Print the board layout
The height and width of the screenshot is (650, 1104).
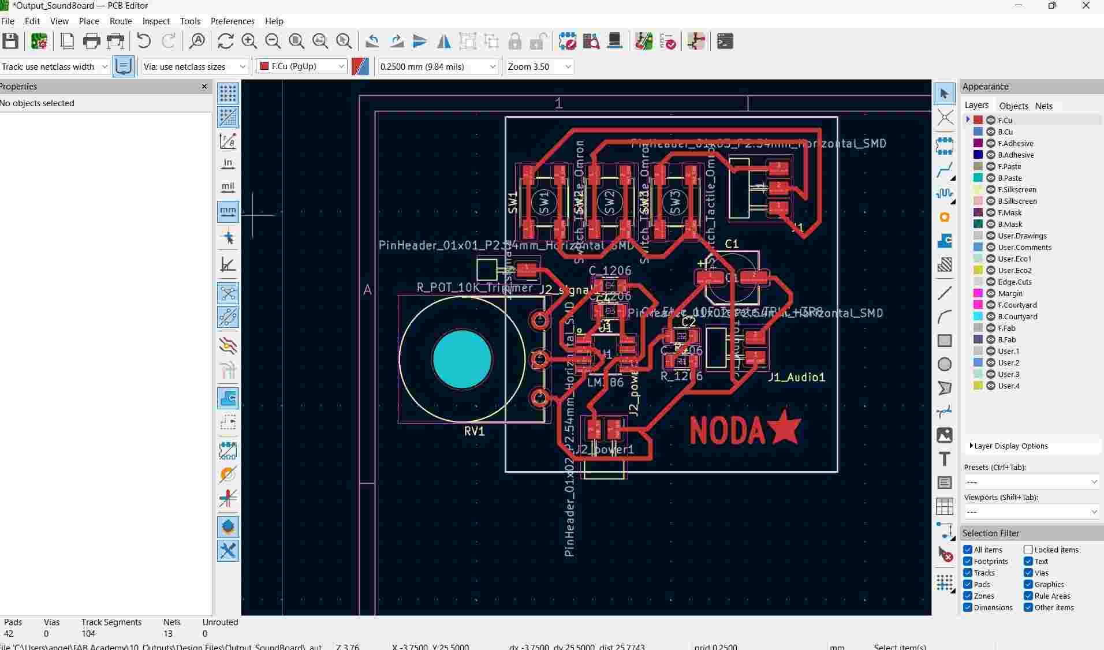coord(91,41)
